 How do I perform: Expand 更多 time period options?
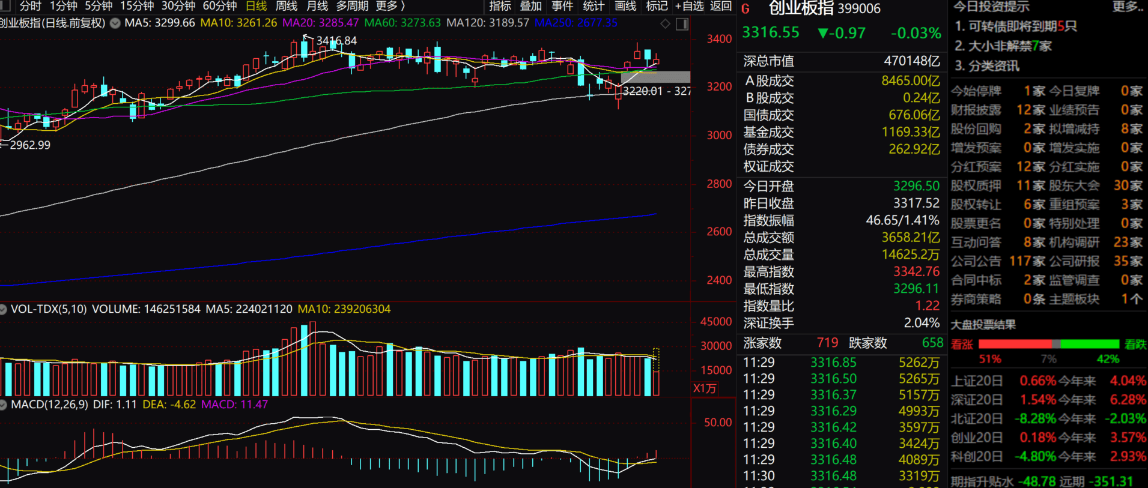tap(390, 6)
